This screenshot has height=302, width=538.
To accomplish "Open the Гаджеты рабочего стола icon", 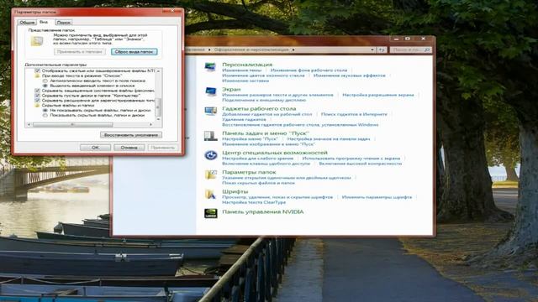I will [x=210, y=111].
